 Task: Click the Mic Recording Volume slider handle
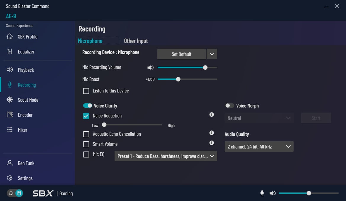pos(205,67)
